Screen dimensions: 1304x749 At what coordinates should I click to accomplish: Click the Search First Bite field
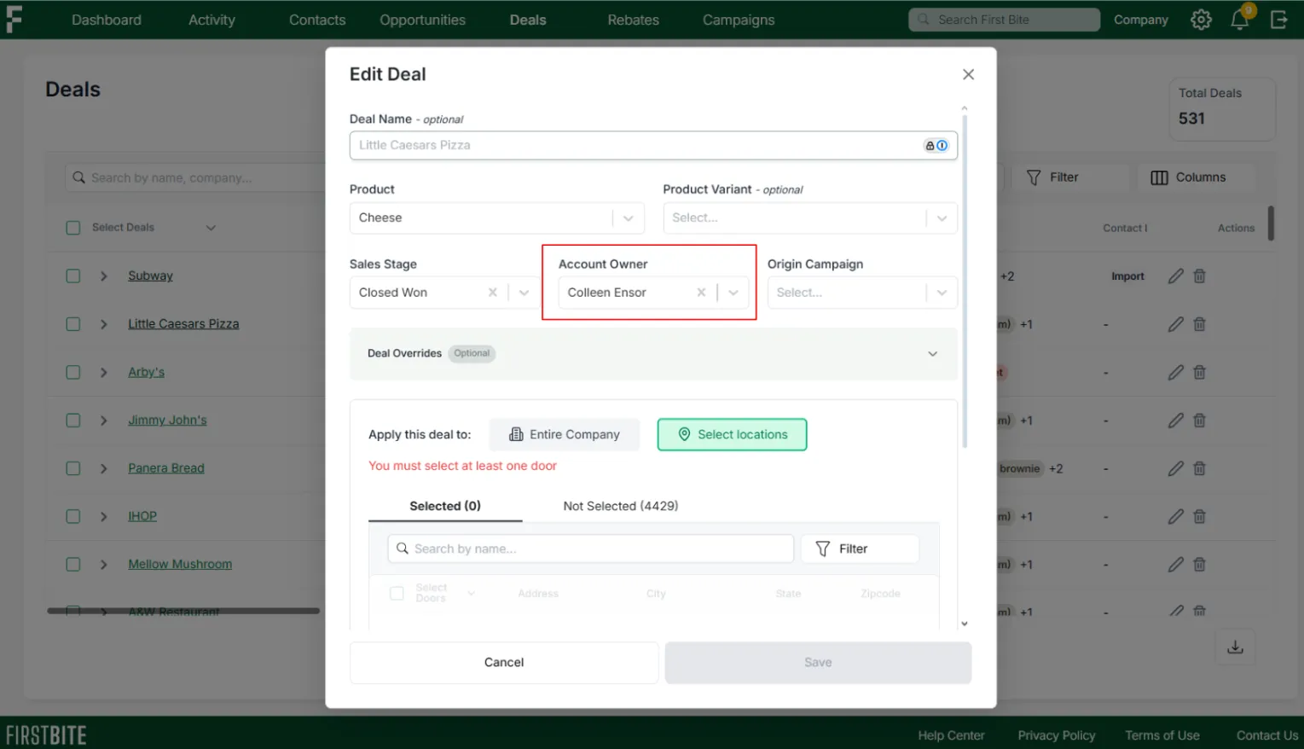click(1004, 20)
